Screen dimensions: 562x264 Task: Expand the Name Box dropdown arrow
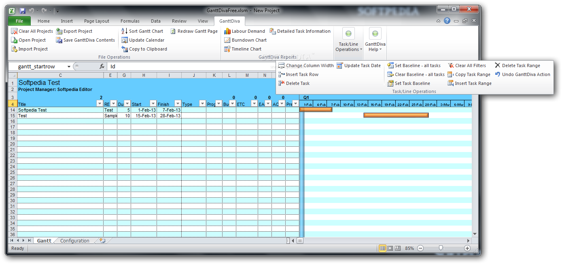pyautogui.click(x=69, y=66)
